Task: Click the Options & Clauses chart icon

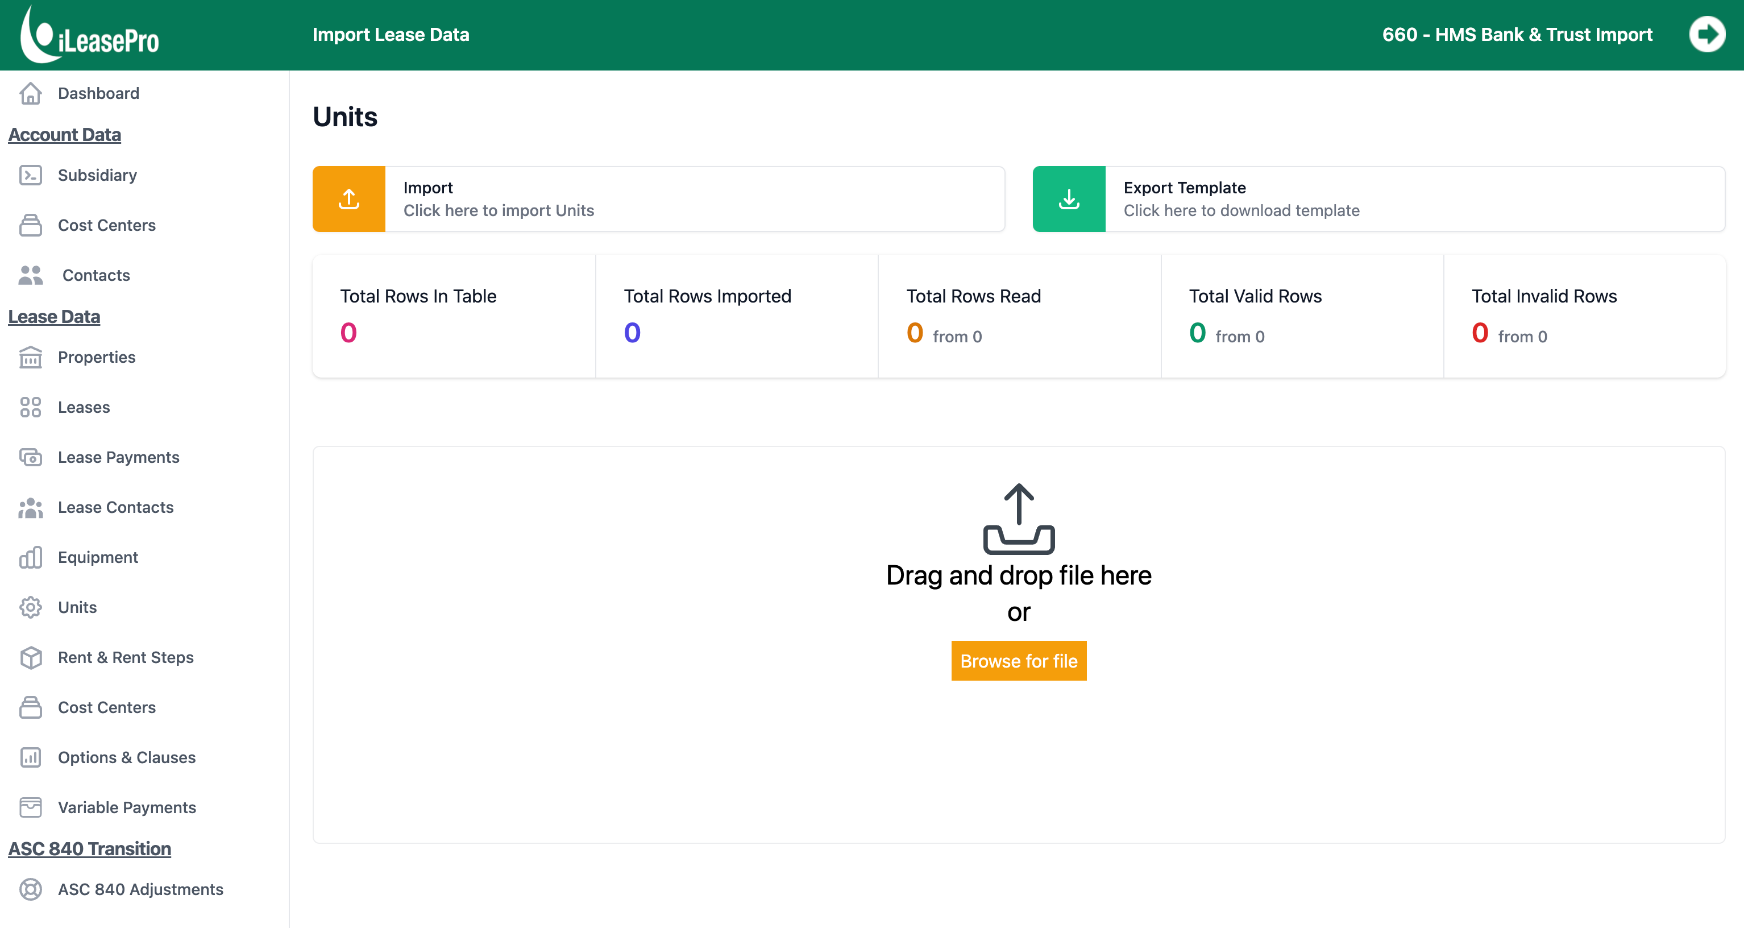Action: point(31,759)
